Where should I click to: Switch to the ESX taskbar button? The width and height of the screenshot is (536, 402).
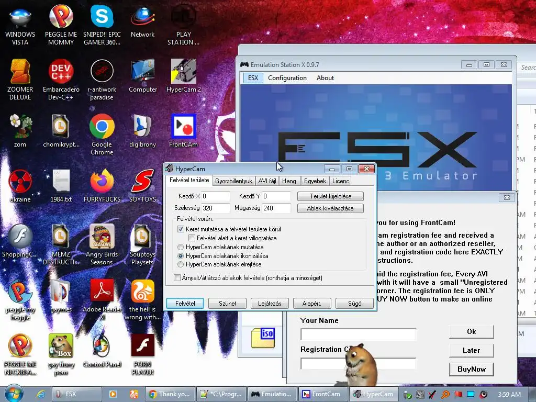[x=76, y=394]
